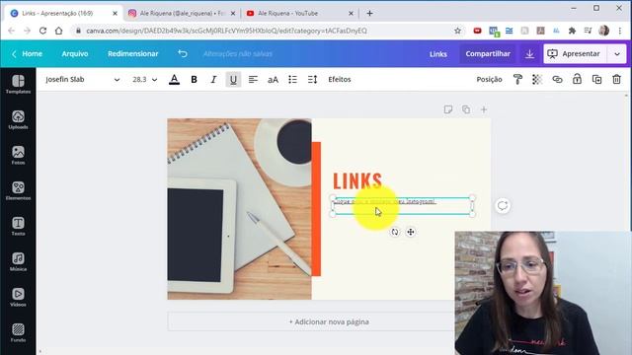Open the transparency checkerboard control
Image resolution: width=632 pixels, height=355 pixels.
pyautogui.click(x=537, y=79)
